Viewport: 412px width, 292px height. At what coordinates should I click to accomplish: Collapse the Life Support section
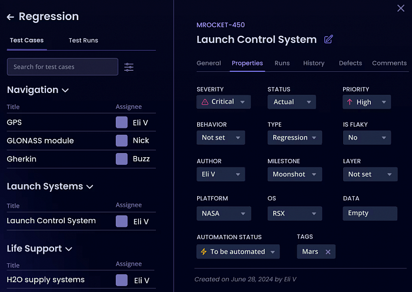coord(69,249)
